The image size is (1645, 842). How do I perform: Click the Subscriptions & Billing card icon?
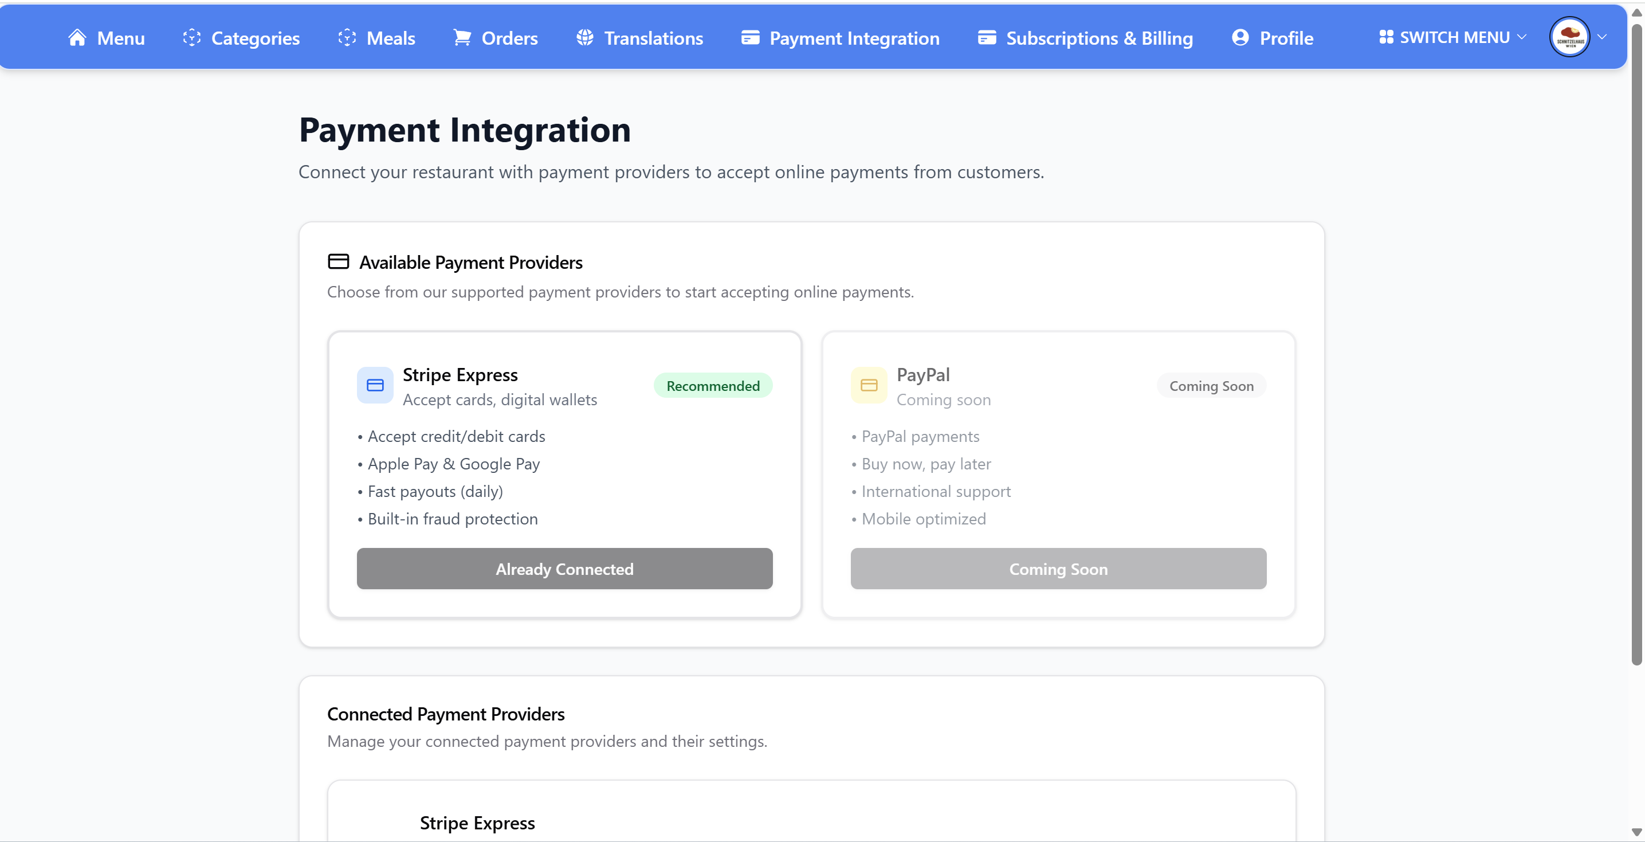coord(987,38)
